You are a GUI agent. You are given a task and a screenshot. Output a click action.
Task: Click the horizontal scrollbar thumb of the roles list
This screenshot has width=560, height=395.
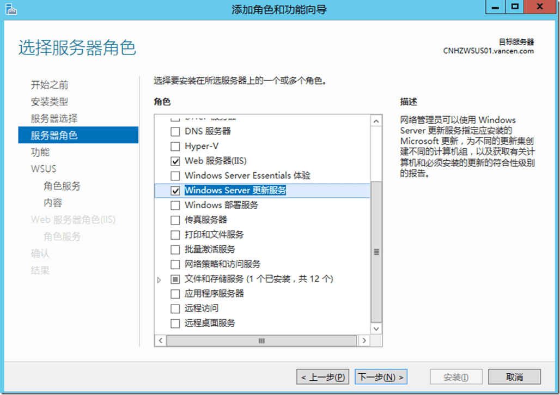(261, 341)
